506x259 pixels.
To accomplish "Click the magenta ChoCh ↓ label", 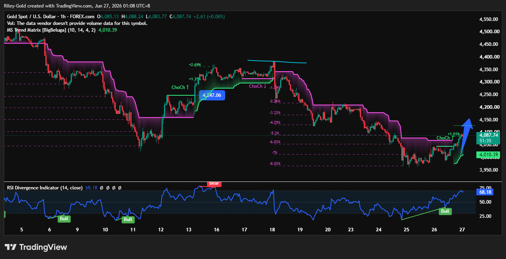I will click(258, 86).
